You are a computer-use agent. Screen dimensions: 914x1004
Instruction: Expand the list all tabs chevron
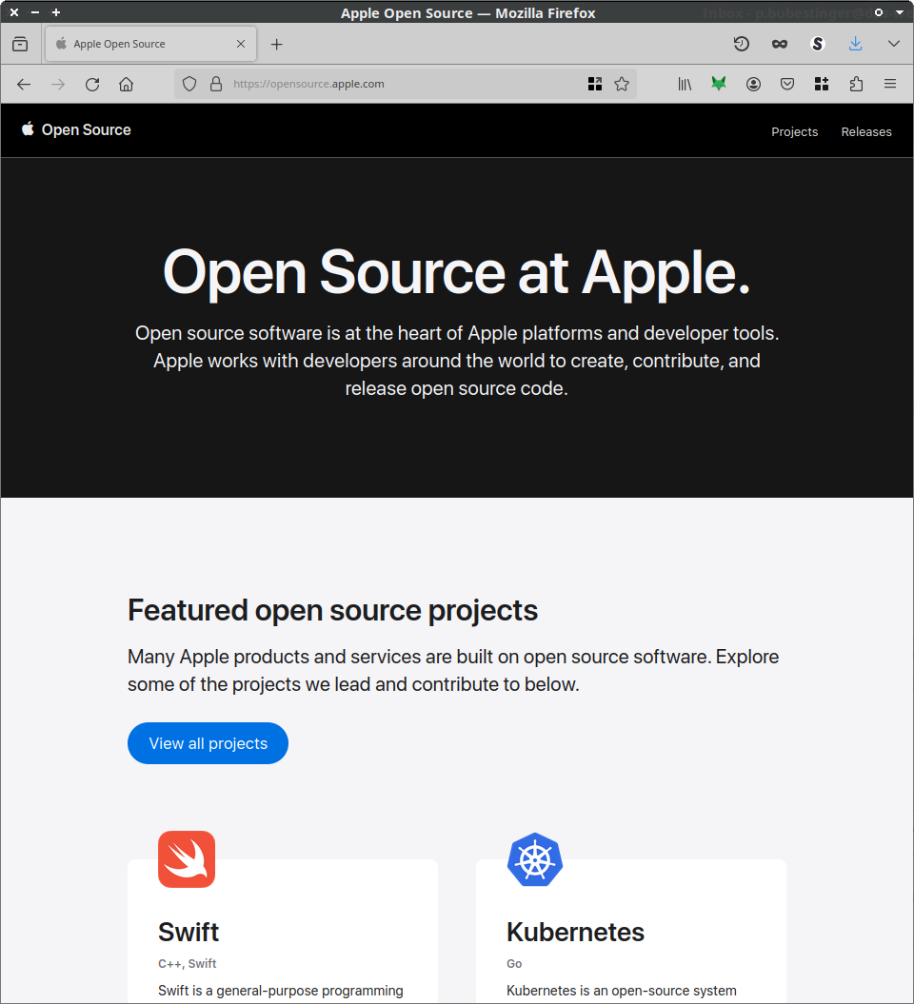tap(893, 44)
